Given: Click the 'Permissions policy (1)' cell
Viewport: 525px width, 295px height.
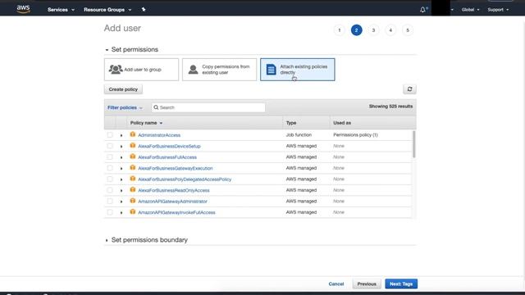Looking at the screenshot, I should 355,134.
